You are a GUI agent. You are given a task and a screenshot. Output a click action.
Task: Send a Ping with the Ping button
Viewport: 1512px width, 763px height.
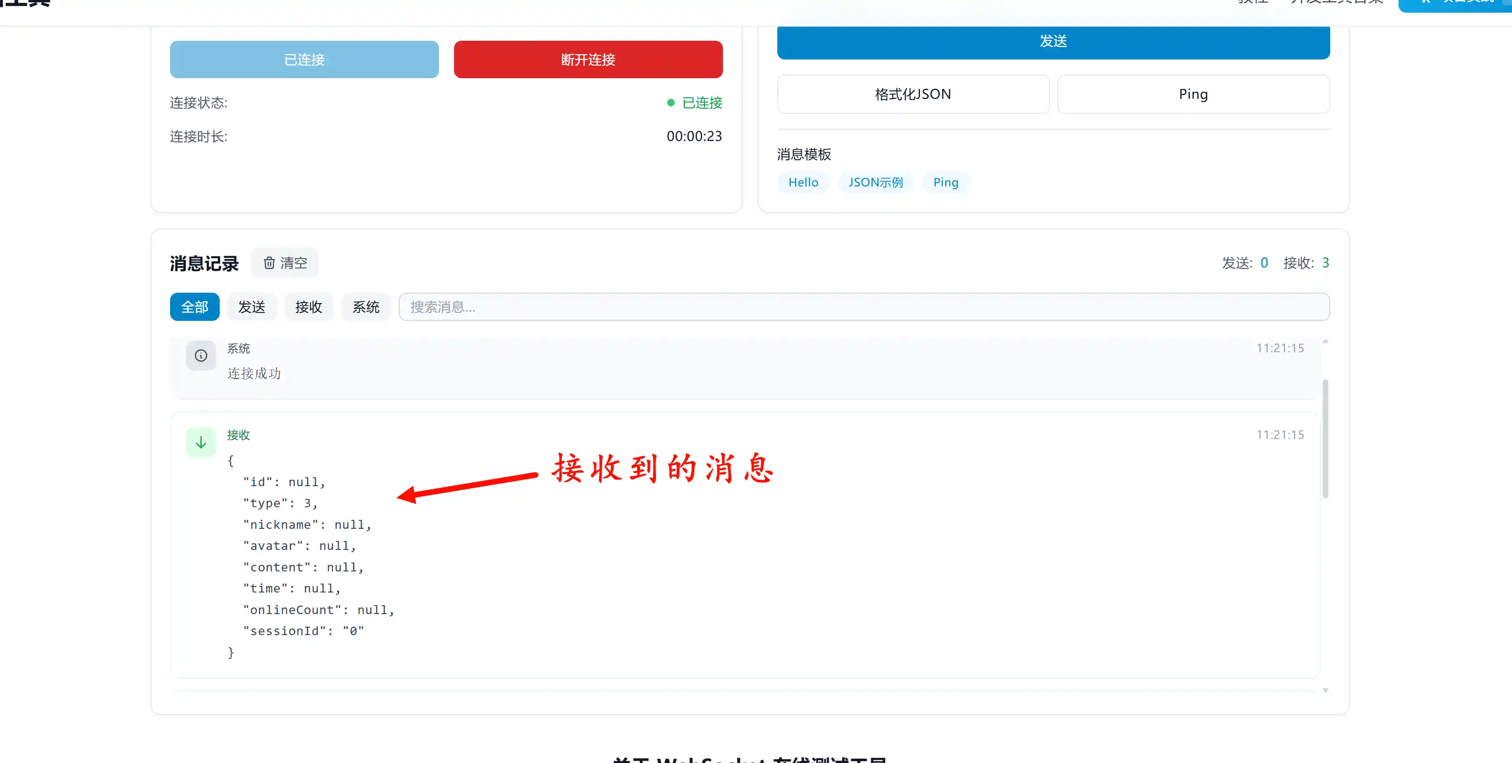(x=1193, y=94)
